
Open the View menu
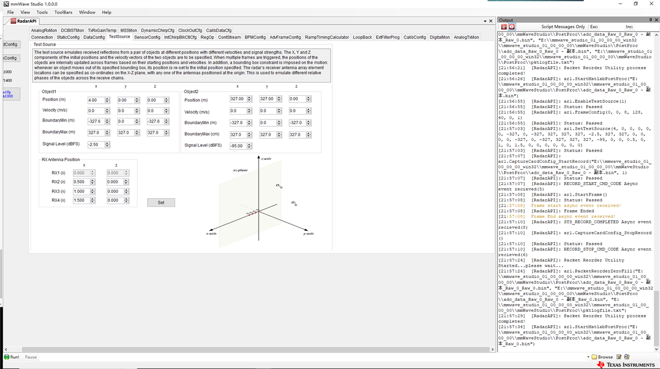click(x=25, y=12)
